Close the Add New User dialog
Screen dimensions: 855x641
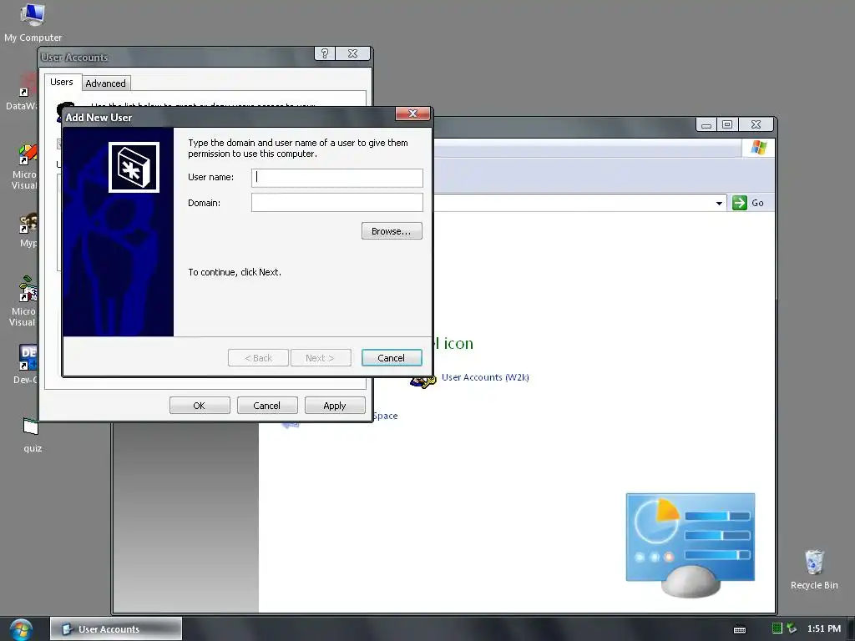412,114
